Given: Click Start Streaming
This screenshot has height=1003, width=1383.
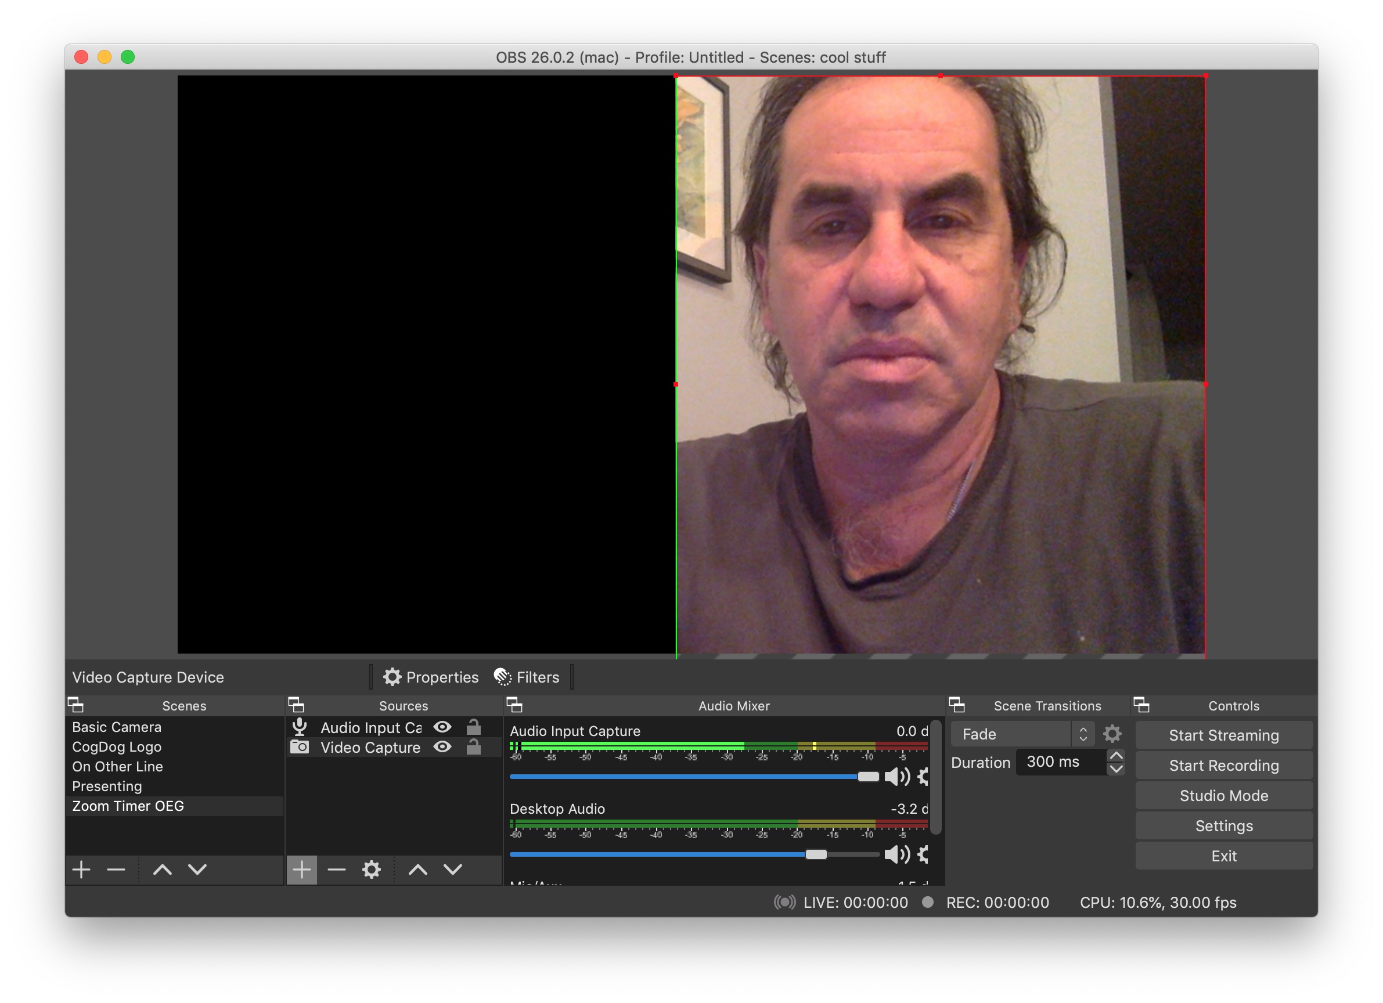Looking at the screenshot, I should 1224,735.
